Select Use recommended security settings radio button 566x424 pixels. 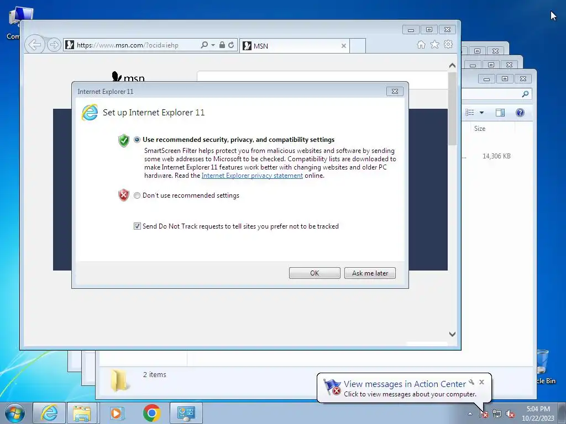pyautogui.click(x=137, y=140)
